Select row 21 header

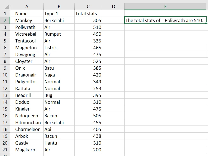click(5, 150)
